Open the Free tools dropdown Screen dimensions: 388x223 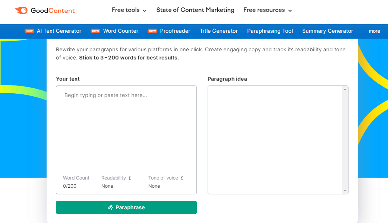129,10
